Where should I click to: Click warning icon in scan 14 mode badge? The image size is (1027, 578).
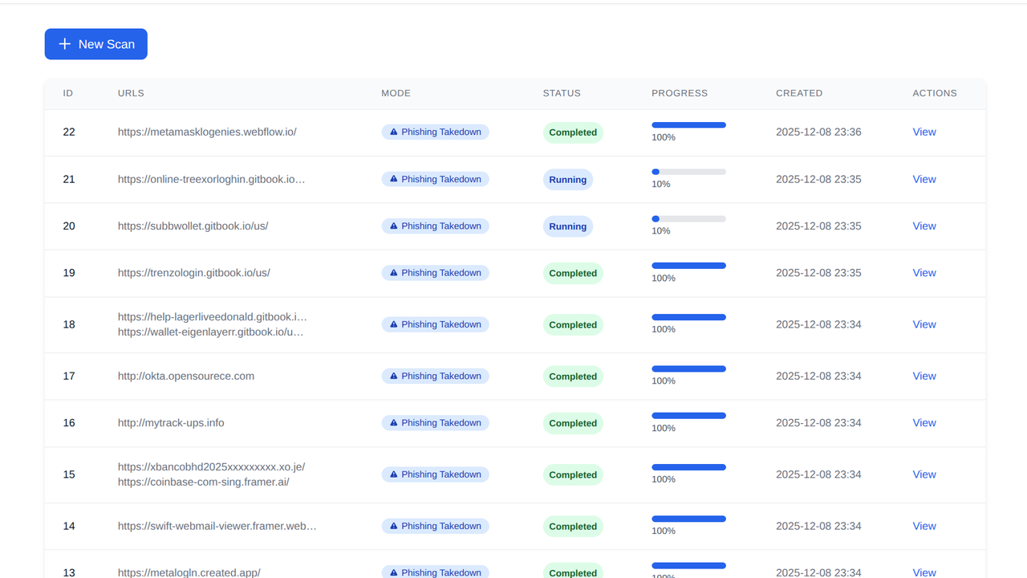pyautogui.click(x=394, y=526)
